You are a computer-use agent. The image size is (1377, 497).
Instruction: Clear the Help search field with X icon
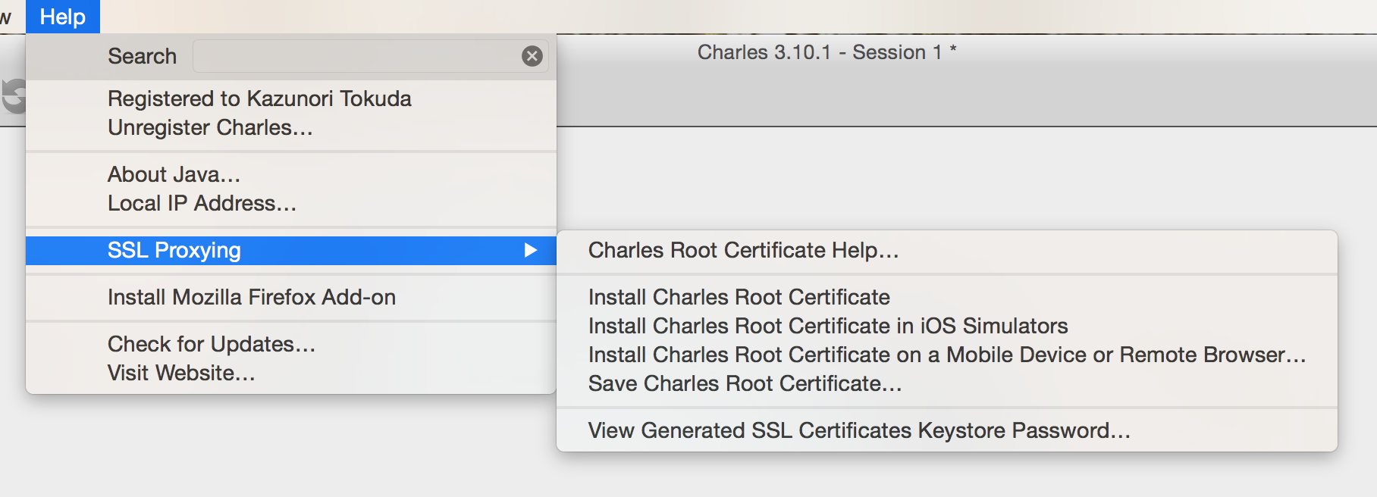(x=532, y=56)
